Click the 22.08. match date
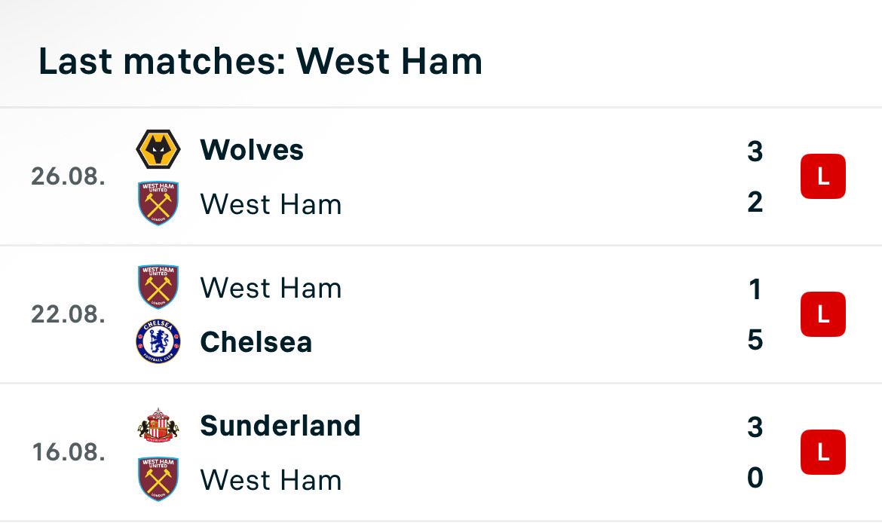This screenshot has height=523, width=882. [68, 314]
